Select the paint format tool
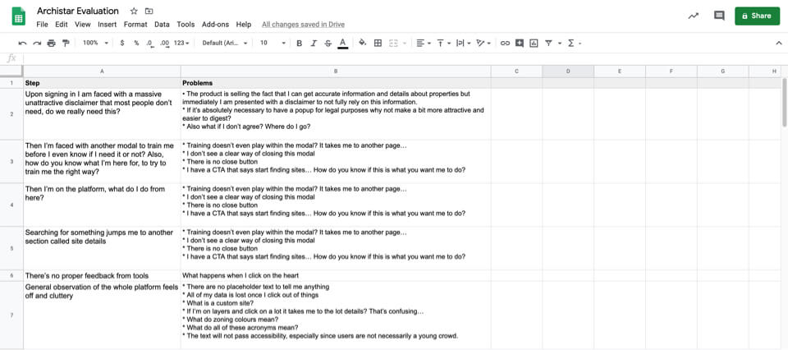The image size is (788, 350). (66, 43)
